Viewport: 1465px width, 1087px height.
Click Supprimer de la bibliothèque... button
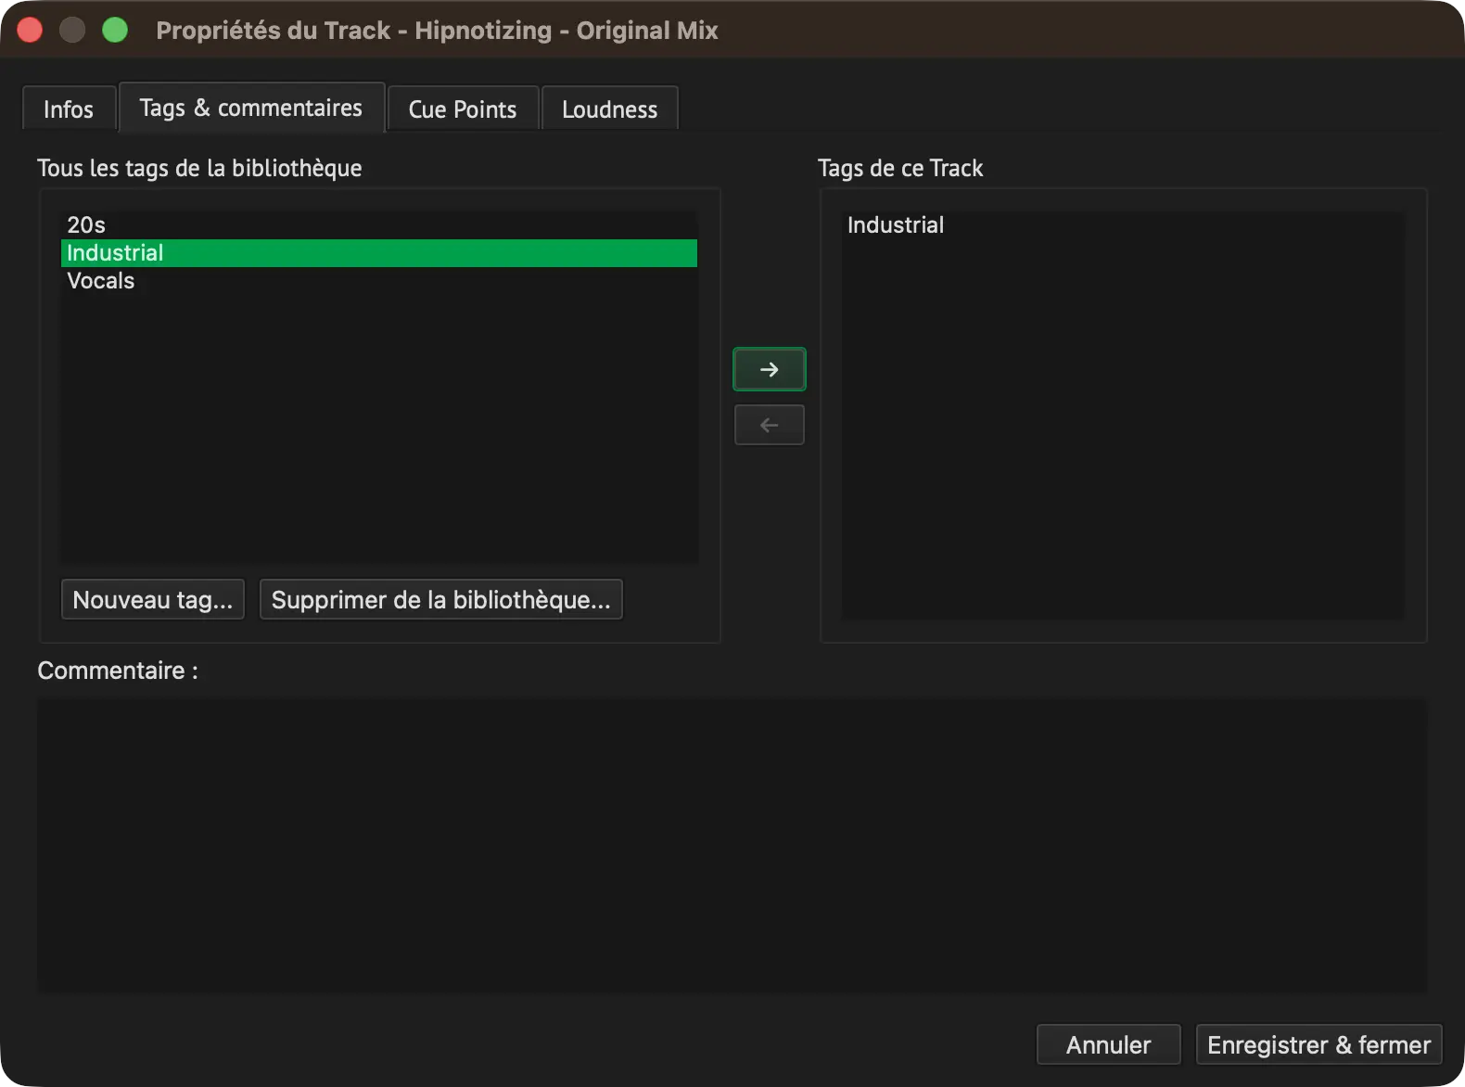point(441,599)
